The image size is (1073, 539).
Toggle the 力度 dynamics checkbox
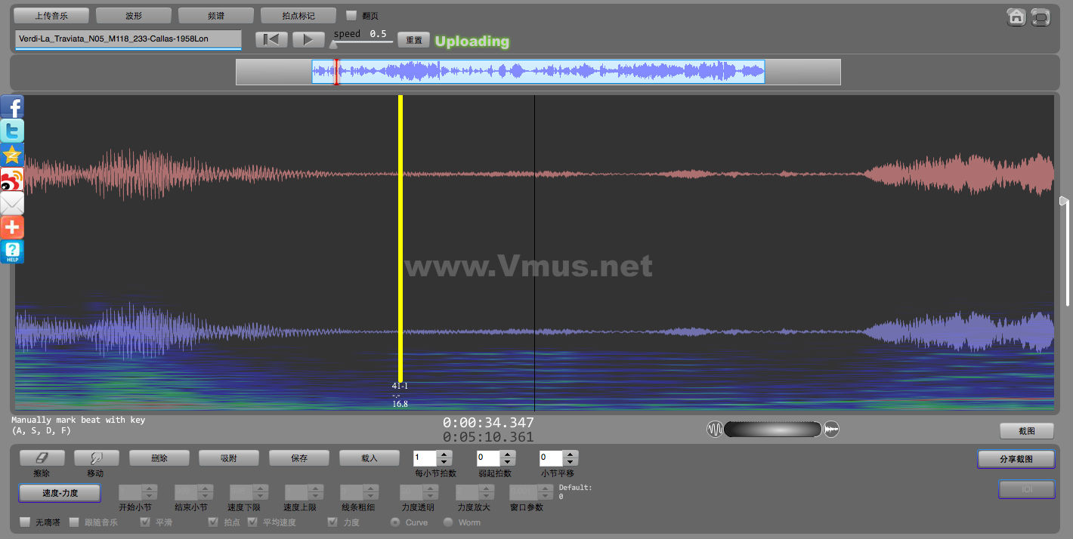(332, 522)
